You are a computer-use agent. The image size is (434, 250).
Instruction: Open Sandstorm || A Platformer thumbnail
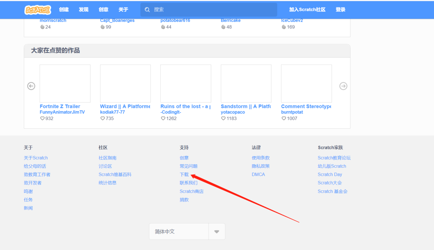pos(246,84)
